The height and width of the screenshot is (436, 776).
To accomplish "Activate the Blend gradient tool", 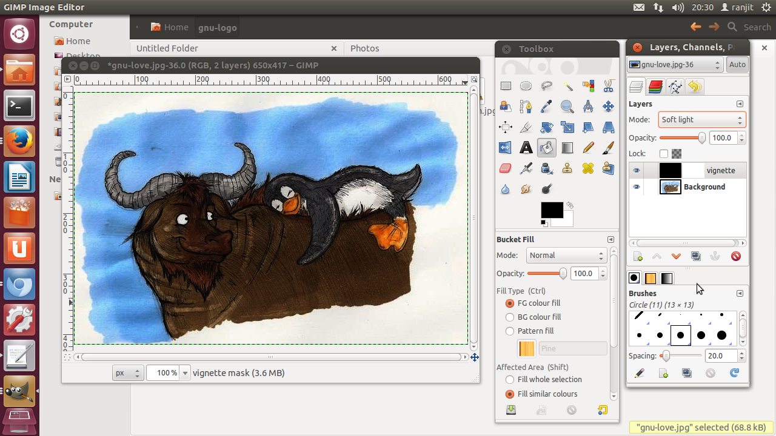I will [567, 147].
